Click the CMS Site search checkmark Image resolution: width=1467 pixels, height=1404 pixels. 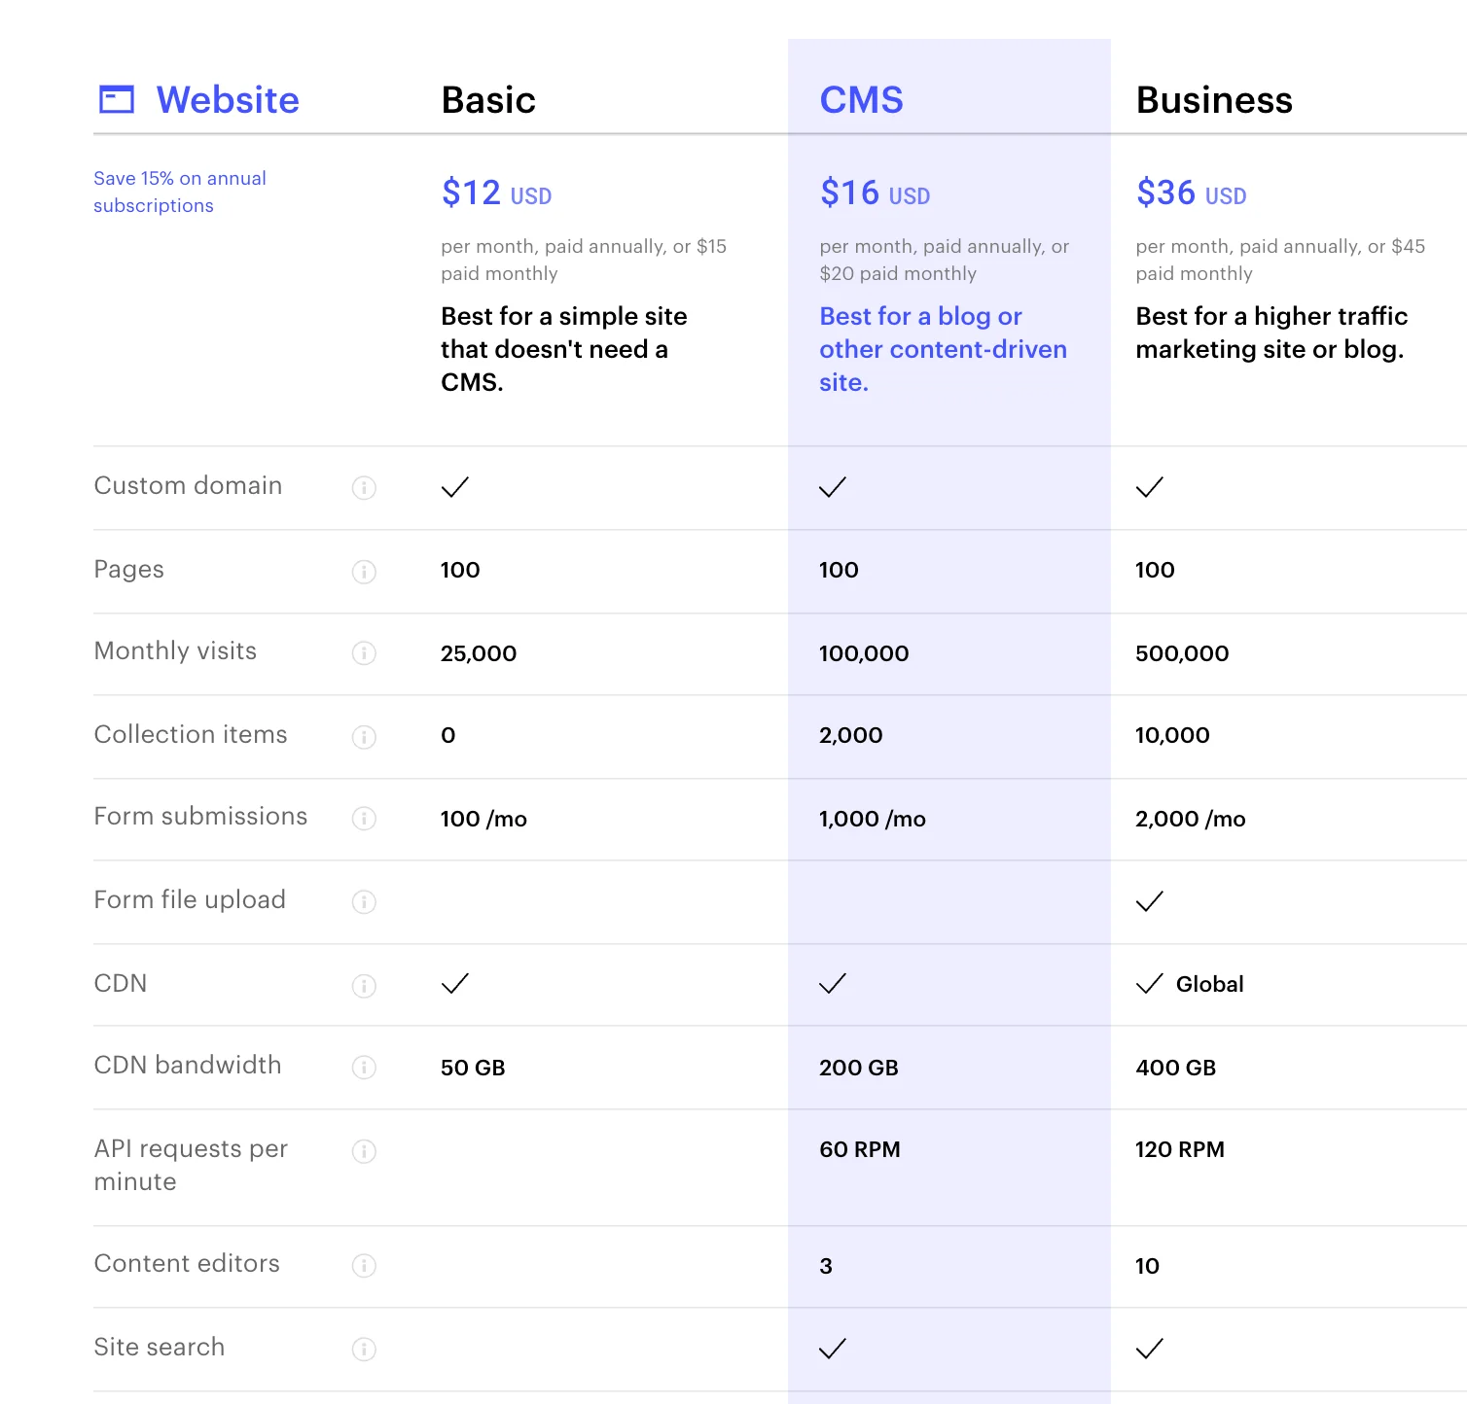coord(833,1349)
